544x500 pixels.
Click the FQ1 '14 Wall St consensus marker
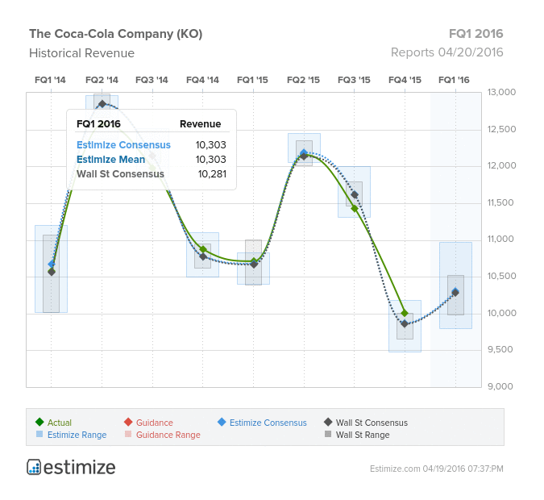(x=52, y=272)
